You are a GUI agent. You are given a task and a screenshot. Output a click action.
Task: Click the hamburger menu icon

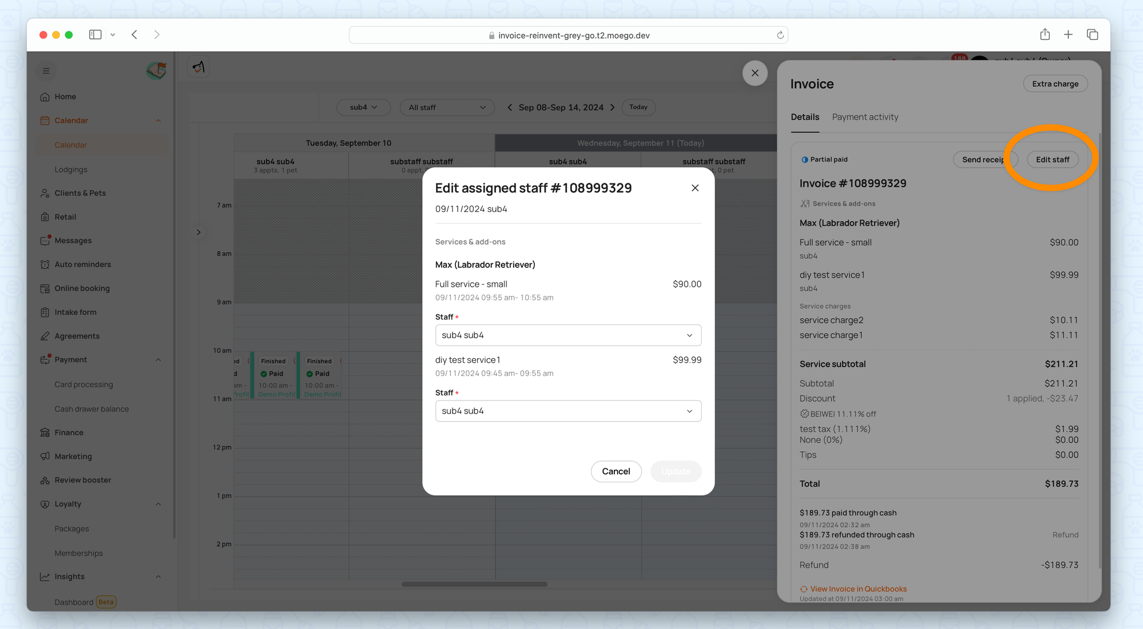tap(46, 71)
